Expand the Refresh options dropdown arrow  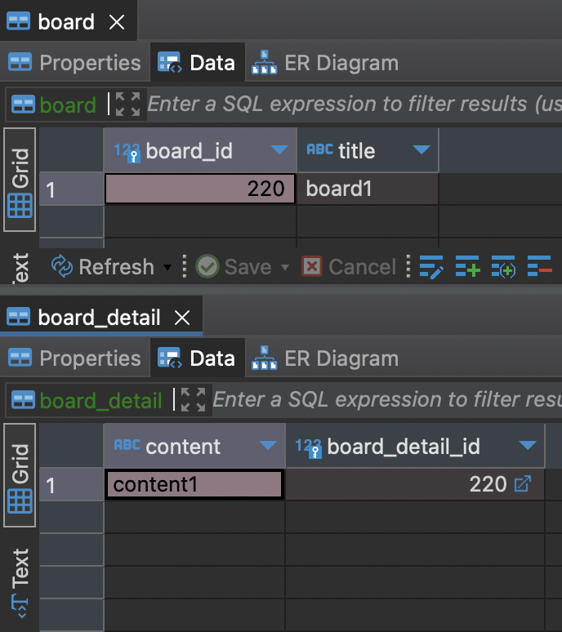click(x=167, y=267)
